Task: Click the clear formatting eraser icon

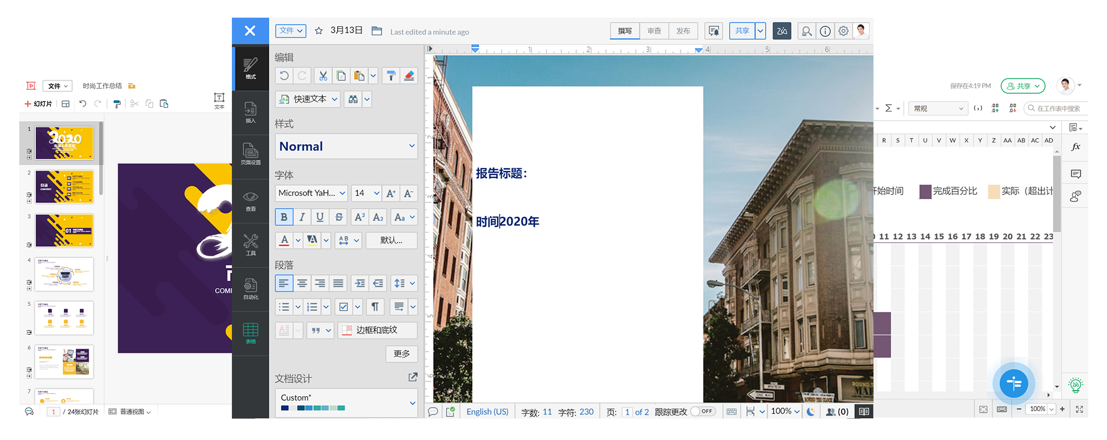Action: coord(409,76)
